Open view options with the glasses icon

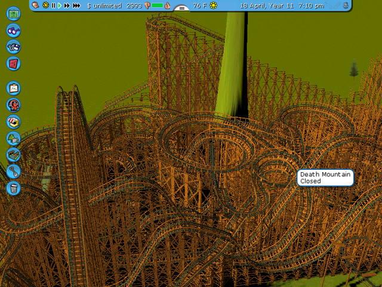[13, 30]
